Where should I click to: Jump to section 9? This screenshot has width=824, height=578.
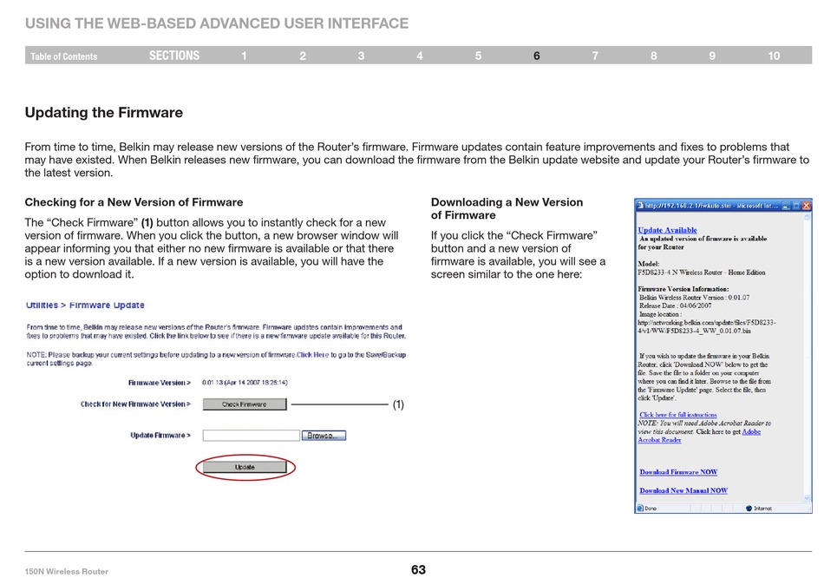[x=712, y=56]
